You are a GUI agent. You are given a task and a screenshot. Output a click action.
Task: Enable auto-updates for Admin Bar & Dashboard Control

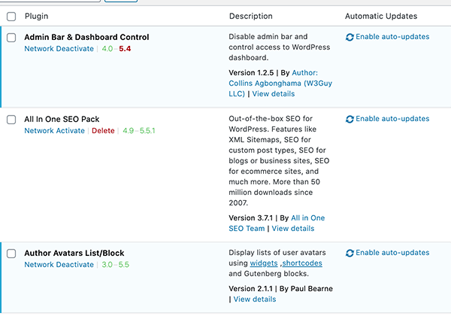click(392, 37)
